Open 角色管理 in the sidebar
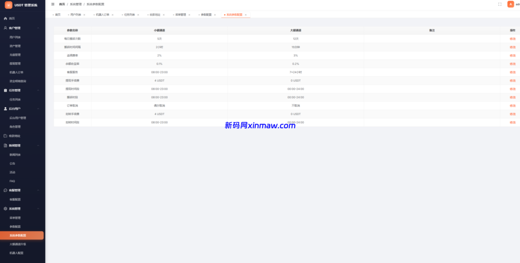The image size is (520, 263). 15,127
